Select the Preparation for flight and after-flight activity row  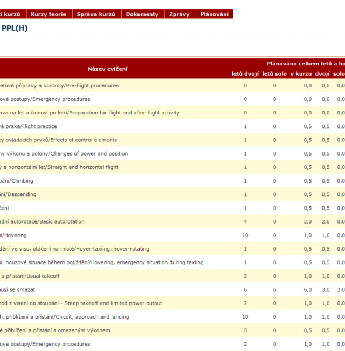click(x=172, y=113)
